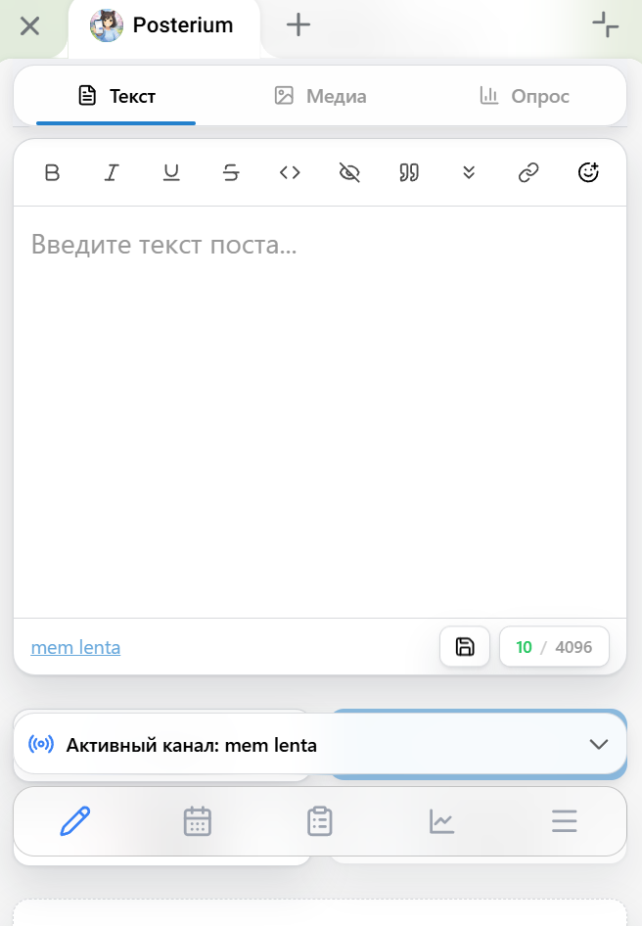642x926 pixels.
Task: Click into the post text field
Action: pos(319,412)
